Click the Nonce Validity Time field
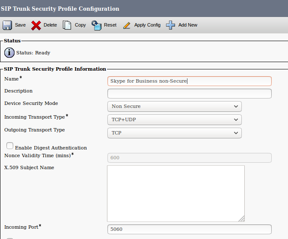The width and height of the screenshot is (288, 239). tap(190, 158)
